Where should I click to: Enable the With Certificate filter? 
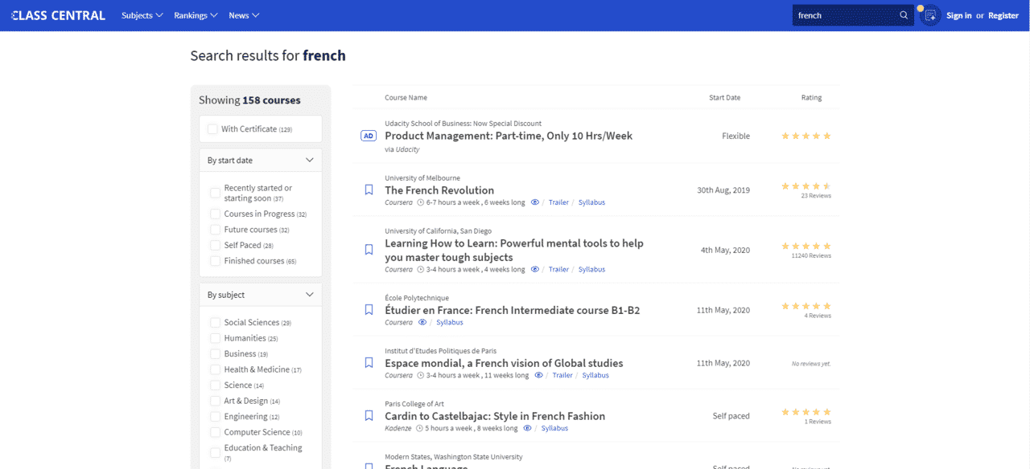(212, 128)
